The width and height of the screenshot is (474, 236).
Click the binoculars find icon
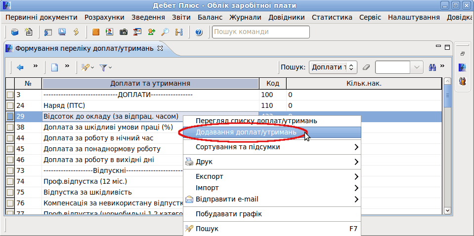[432, 67]
